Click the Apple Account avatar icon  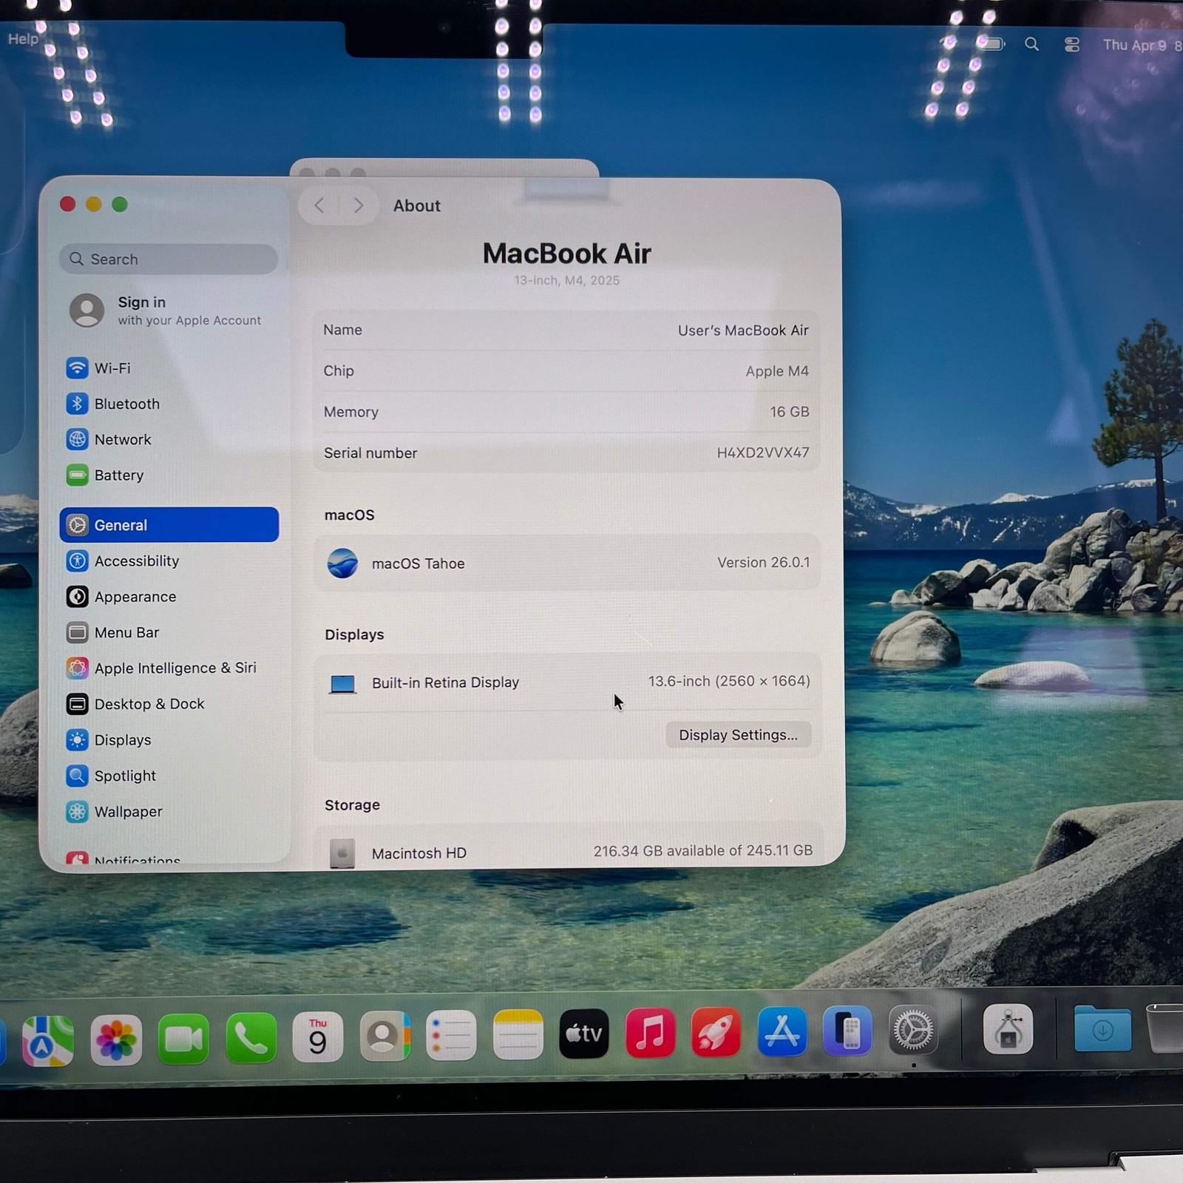[87, 310]
